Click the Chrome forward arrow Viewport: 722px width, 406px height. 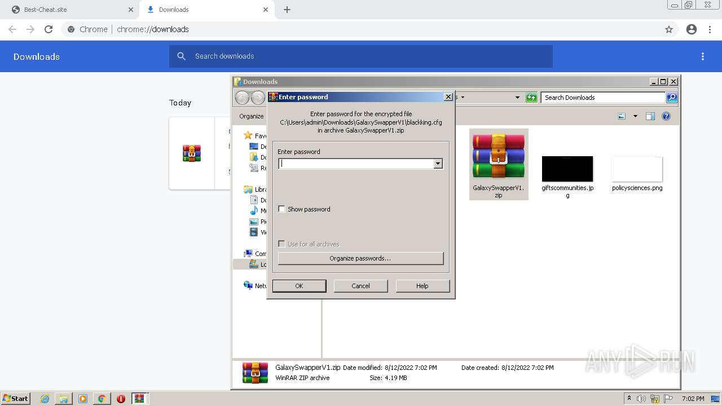click(30, 29)
